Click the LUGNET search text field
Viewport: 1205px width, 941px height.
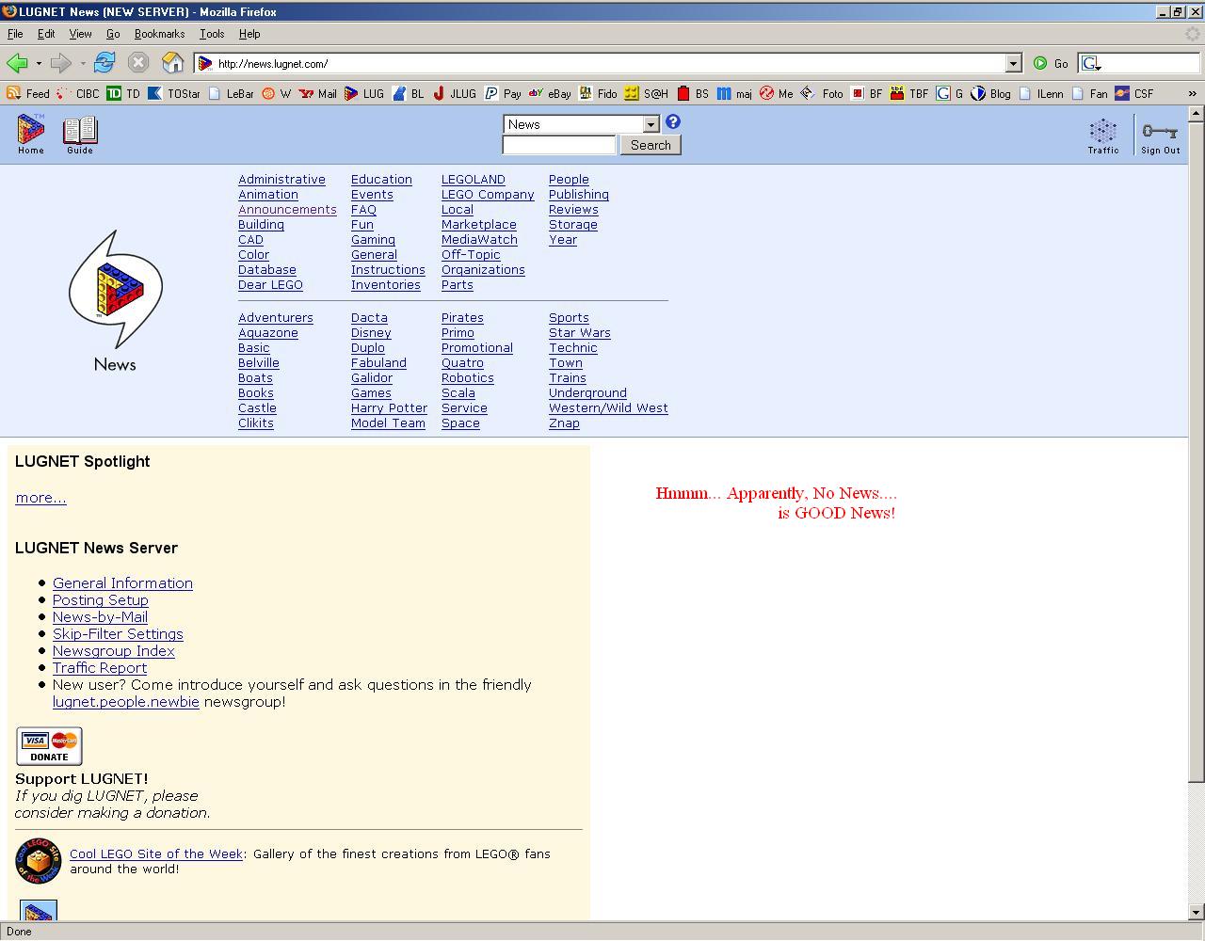[559, 145]
